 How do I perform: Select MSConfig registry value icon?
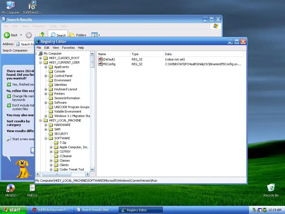[100, 64]
